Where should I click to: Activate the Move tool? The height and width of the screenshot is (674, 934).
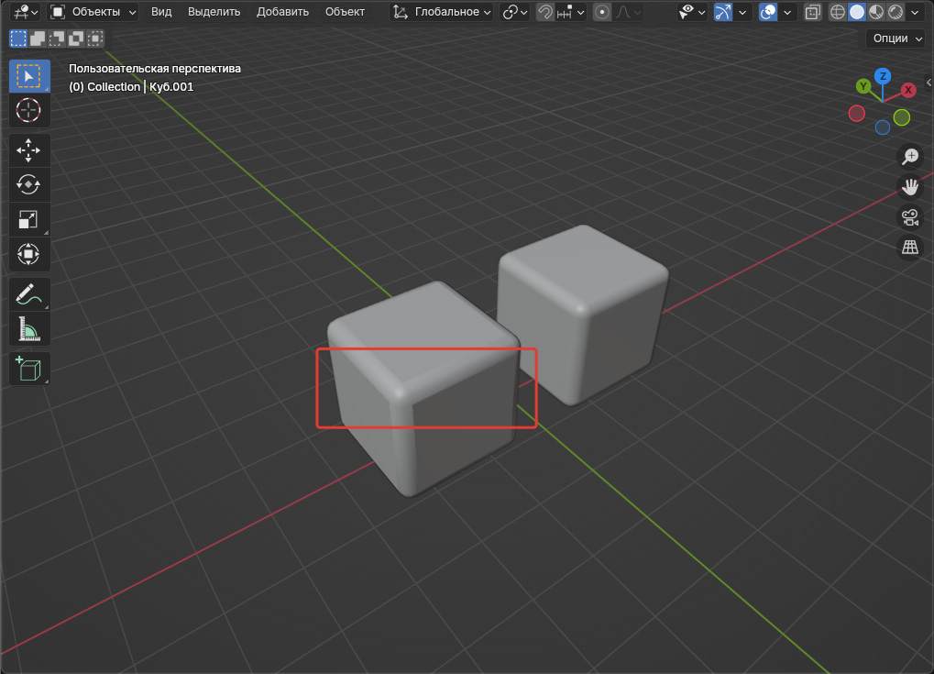coord(28,150)
